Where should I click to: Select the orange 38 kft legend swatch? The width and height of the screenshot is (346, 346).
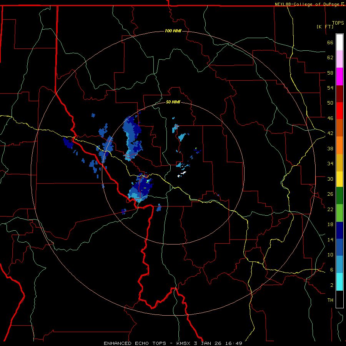(339, 145)
